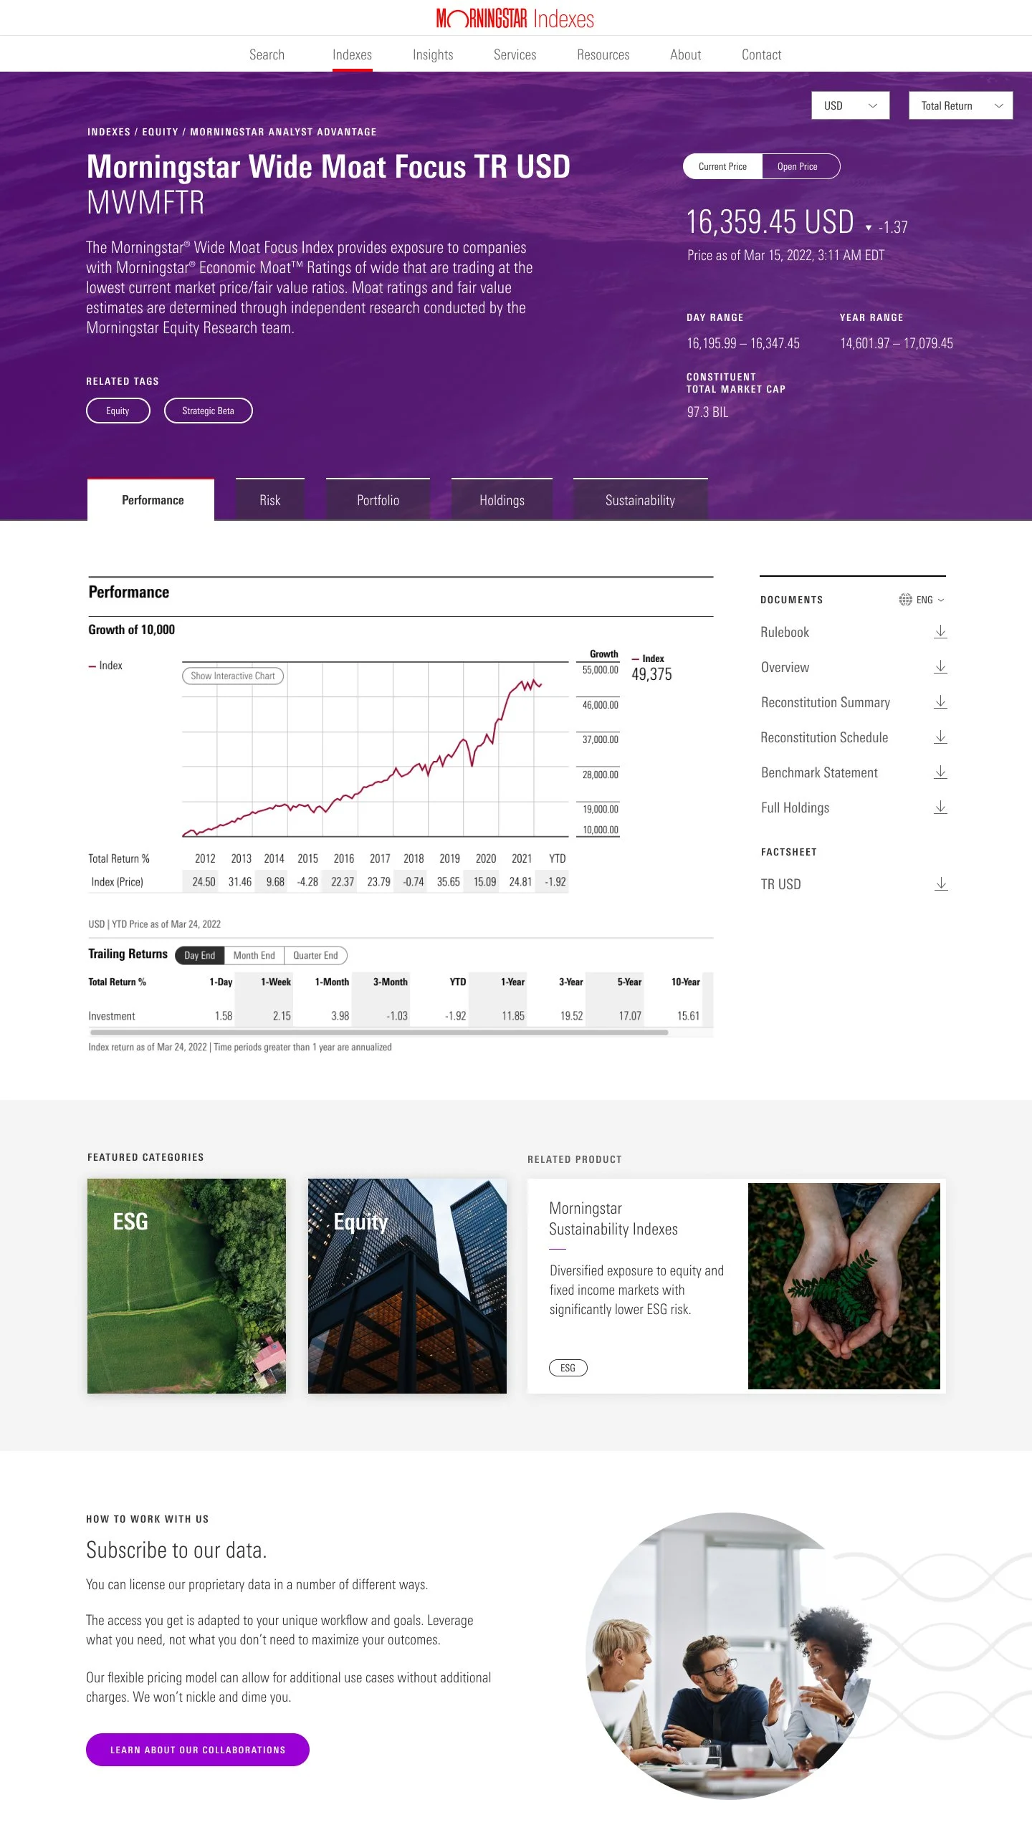Open the Indexes menu item
Image resolution: width=1032 pixels, height=1840 pixels.
tap(352, 54)
